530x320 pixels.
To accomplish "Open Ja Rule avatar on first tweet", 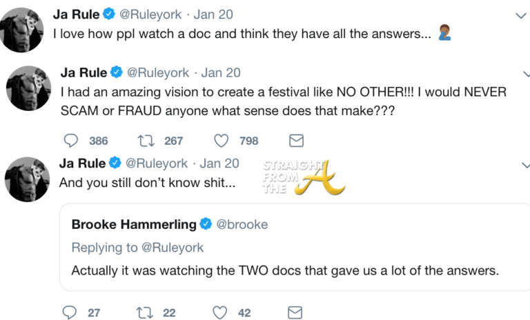I will tap(28, 28).
